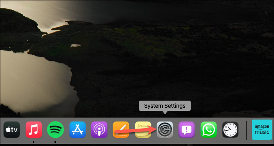Launch the App Store
274x146 pixels.
(78, 129)
